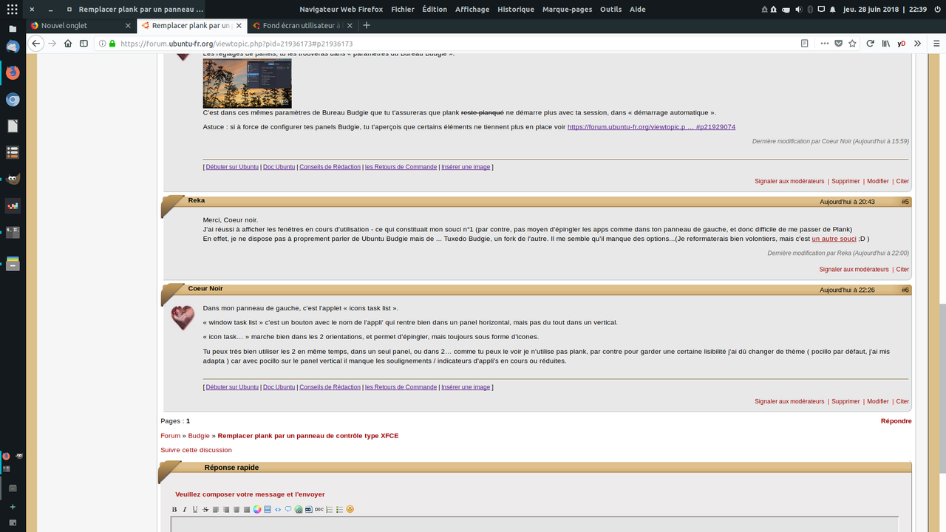Launch Thunderbird from the left dock

[13, 46]
